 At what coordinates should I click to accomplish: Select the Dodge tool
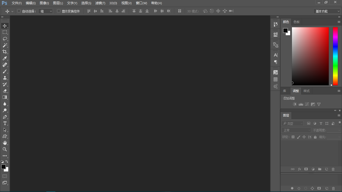click(5, 110)
